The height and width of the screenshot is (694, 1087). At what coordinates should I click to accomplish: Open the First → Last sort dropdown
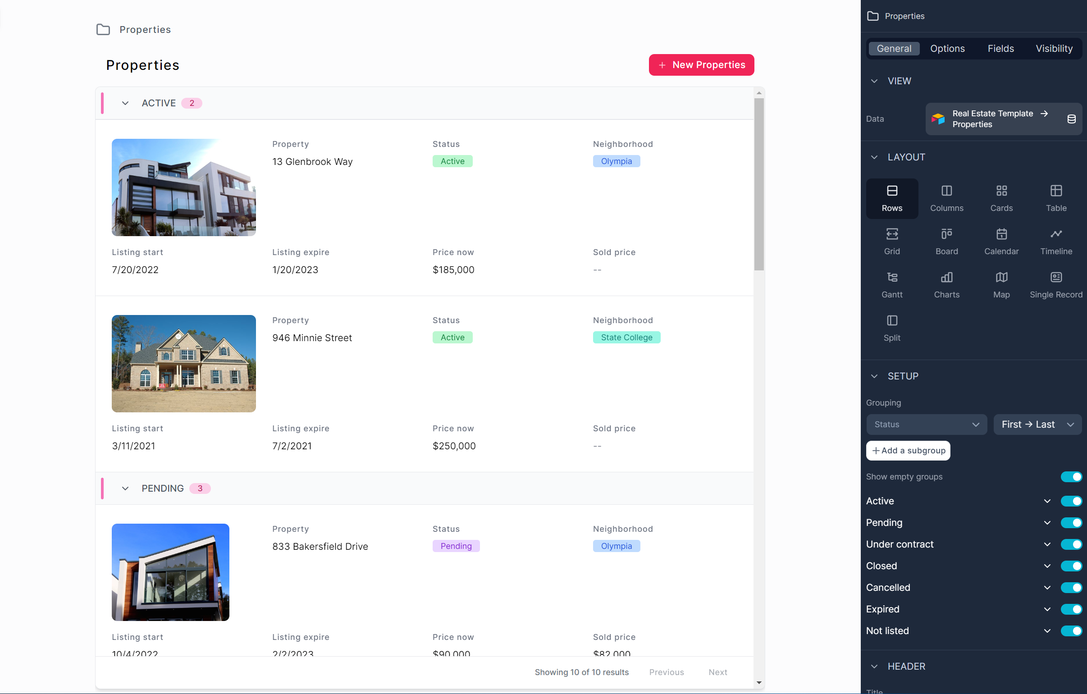click(x=1037, y=424)
